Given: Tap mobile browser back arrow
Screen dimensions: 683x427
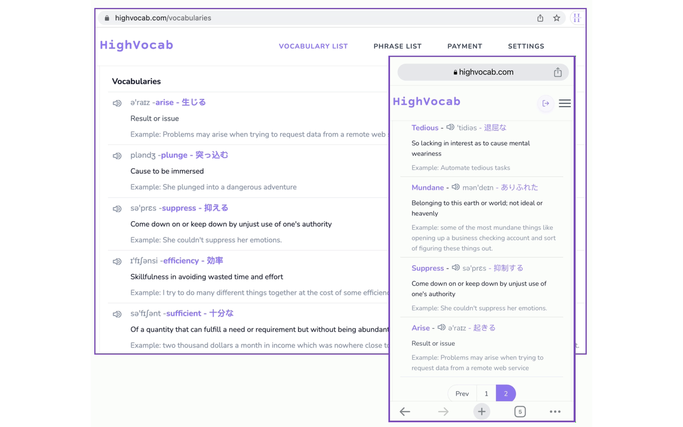Looking at the screenshot, I should pos(405,412).
